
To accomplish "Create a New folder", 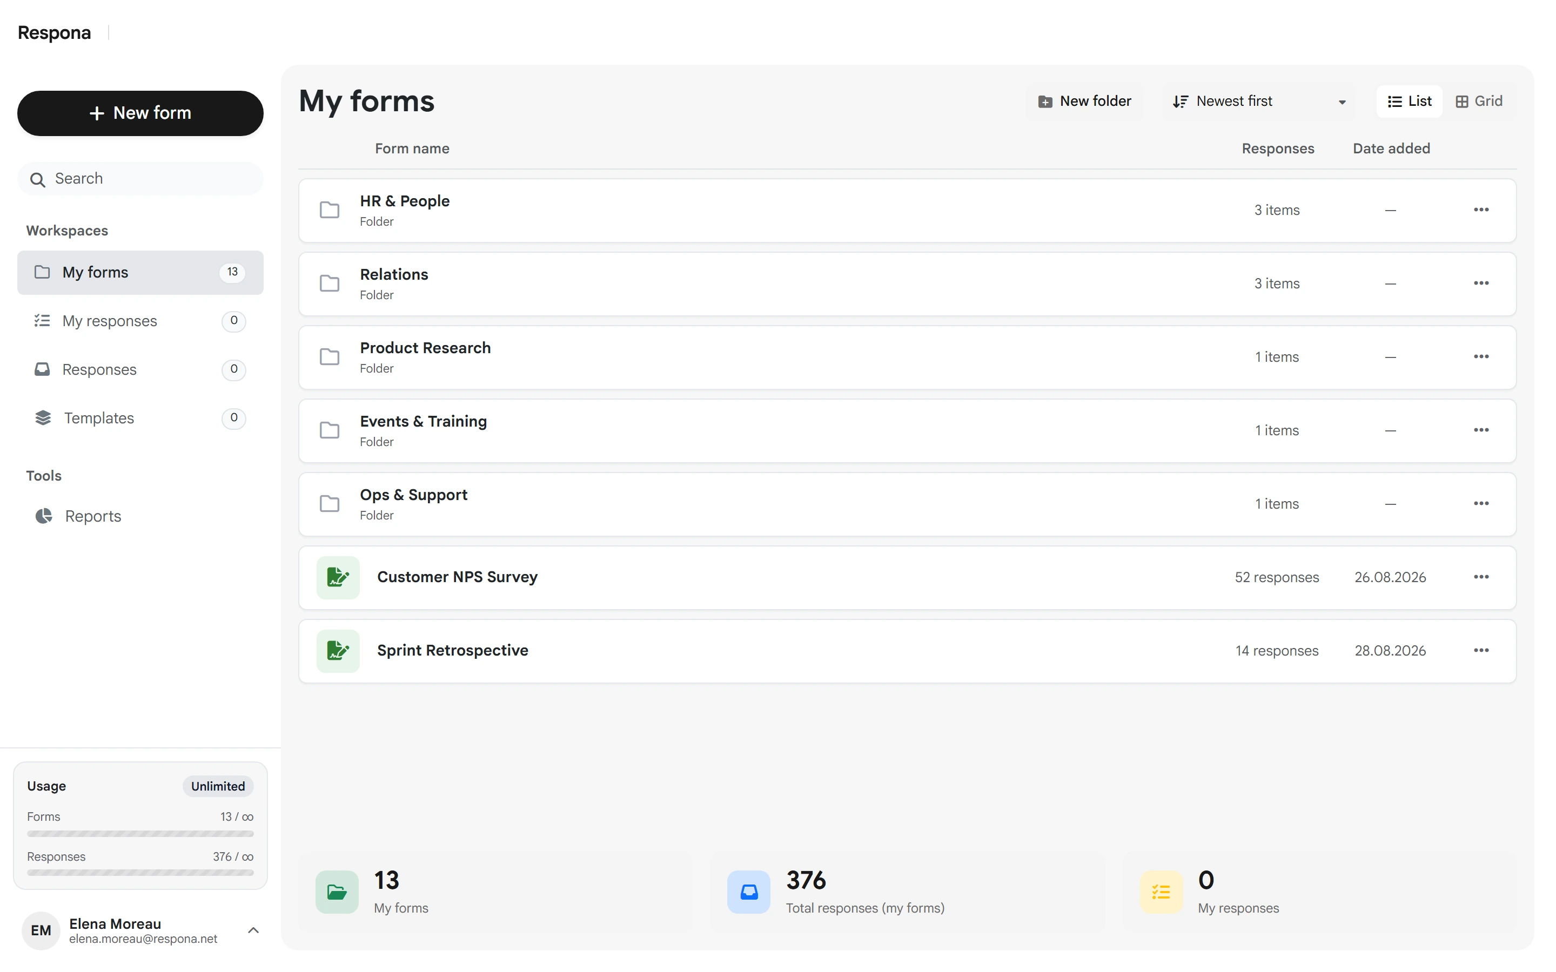I will coord(1085,101).
